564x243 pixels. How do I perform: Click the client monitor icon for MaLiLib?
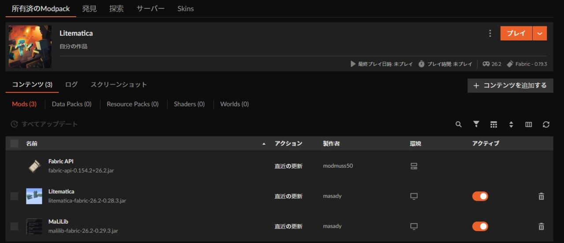(x=414, y=226)
